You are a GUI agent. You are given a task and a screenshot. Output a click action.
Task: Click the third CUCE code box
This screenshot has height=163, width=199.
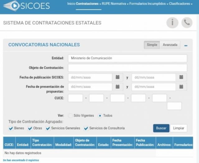[118, 98]
